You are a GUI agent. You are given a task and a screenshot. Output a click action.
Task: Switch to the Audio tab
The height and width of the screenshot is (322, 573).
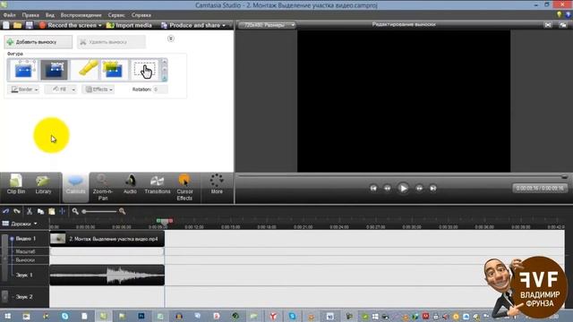click(130, 184)
